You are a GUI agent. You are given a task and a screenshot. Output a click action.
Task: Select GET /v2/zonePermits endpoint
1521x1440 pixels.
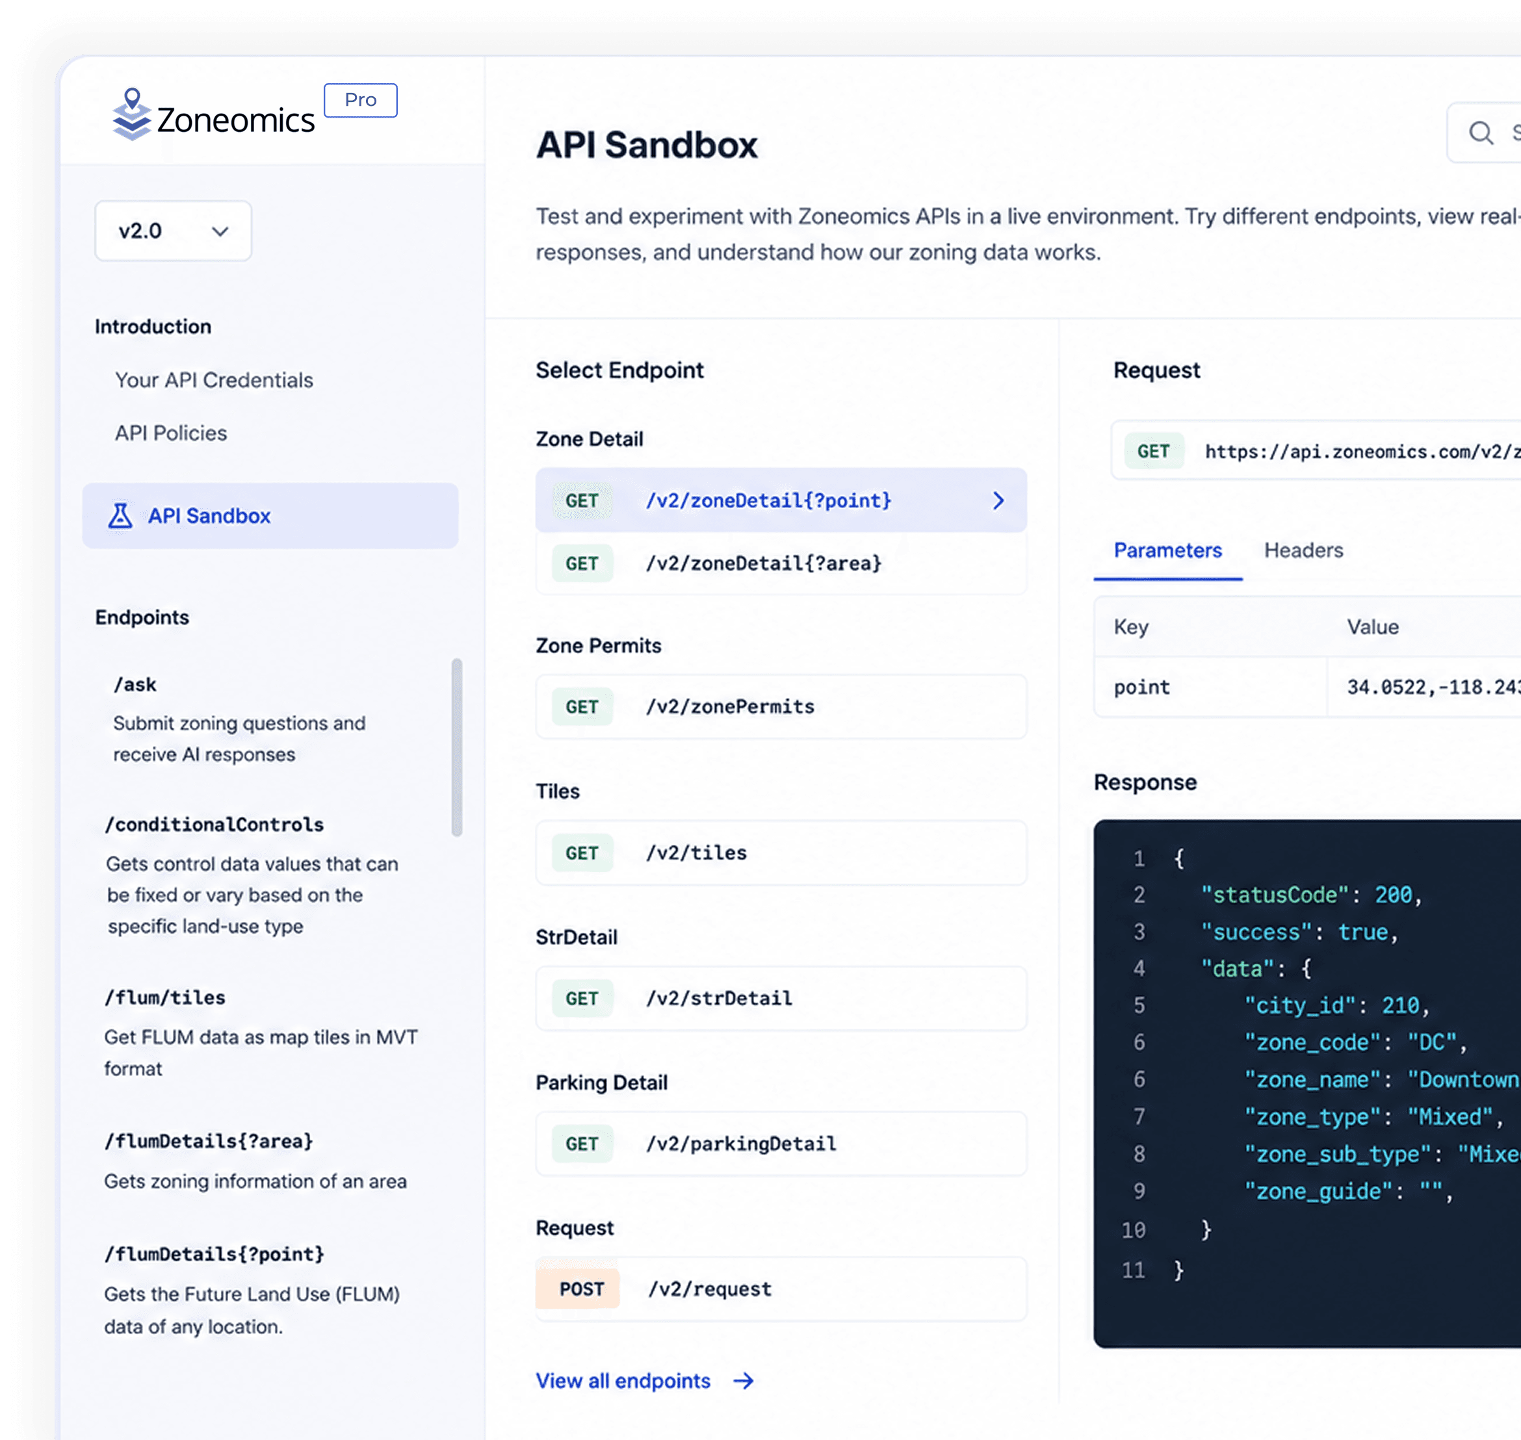click(x=781, y=707)
